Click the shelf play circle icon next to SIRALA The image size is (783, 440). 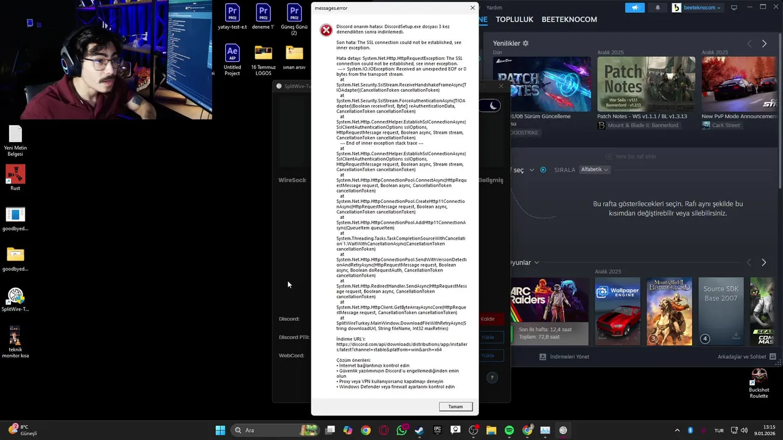(543, 170)
